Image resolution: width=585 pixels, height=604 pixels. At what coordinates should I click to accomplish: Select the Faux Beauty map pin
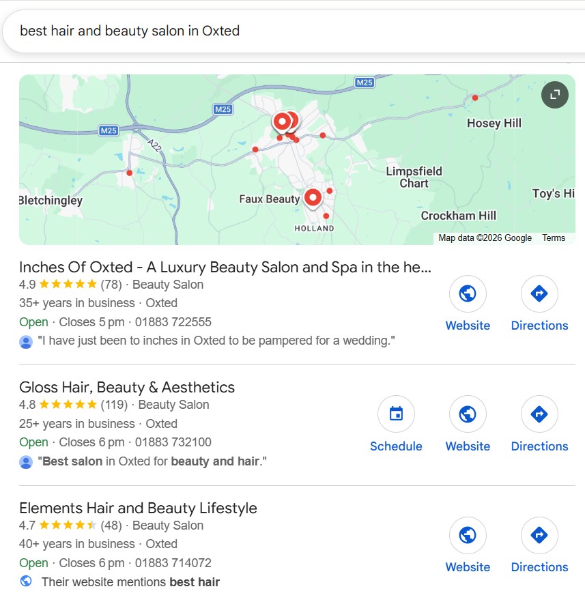coord(313,199)
